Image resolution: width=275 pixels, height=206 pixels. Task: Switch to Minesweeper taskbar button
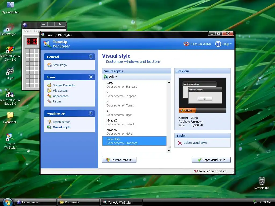[36, 202]
